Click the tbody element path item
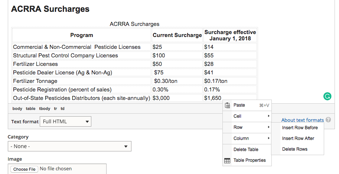 click(x=45, y=108)
